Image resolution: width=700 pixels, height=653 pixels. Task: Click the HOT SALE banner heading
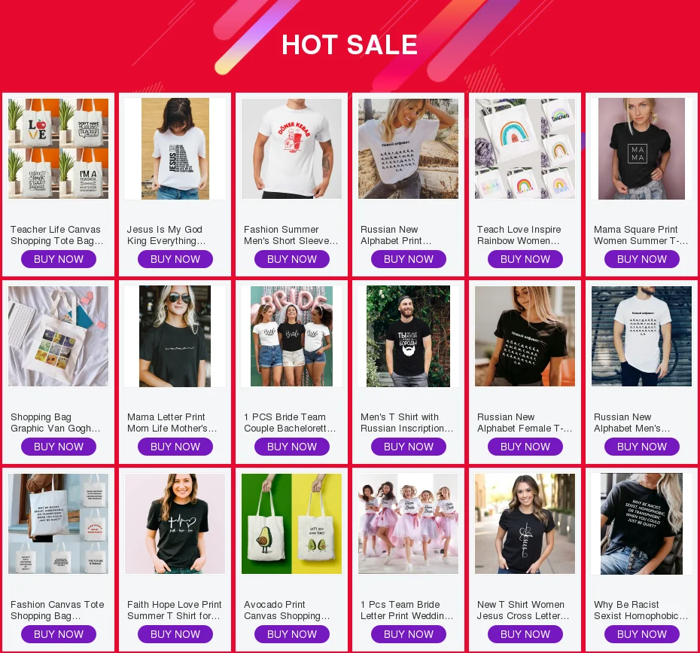click(x=349, y=44)
